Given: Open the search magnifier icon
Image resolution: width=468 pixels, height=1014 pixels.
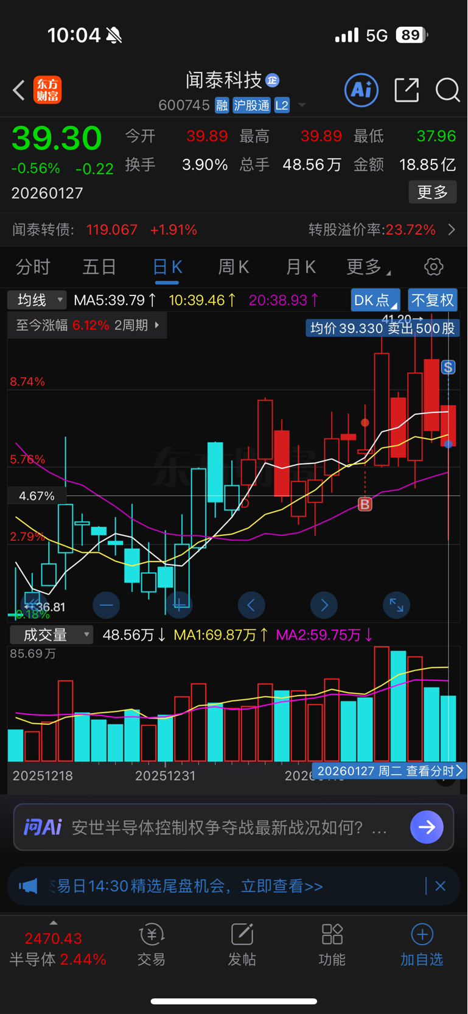Looking at the screenshot, I should point(447,90).
